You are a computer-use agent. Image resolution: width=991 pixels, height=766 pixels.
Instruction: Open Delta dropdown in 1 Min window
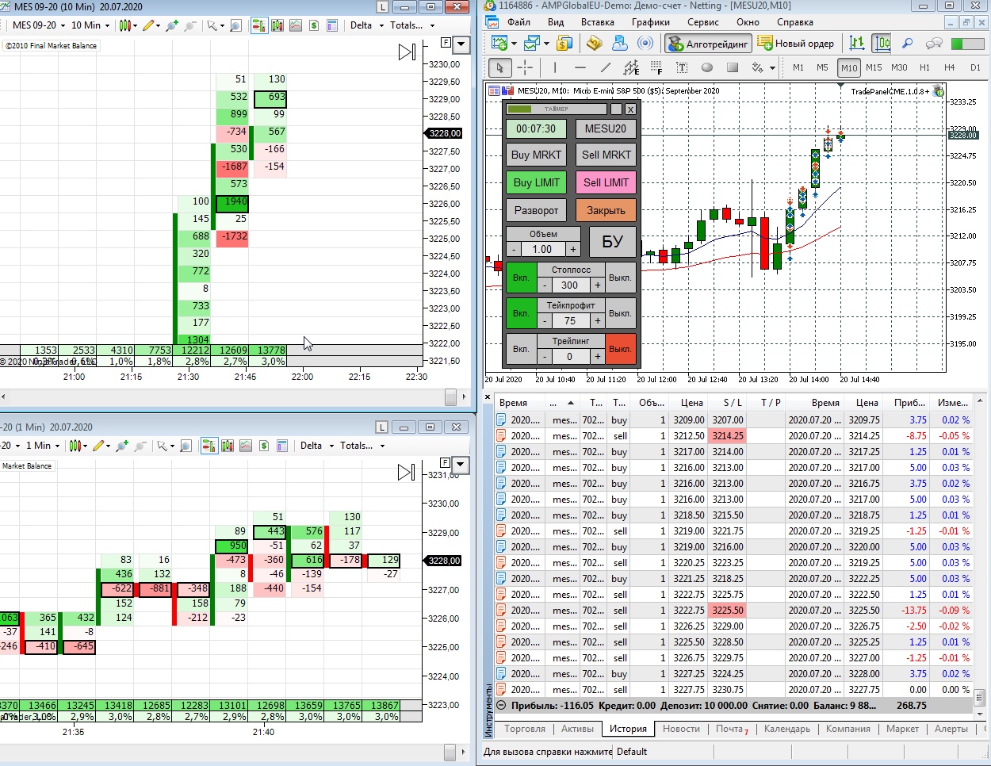point(317,446)
